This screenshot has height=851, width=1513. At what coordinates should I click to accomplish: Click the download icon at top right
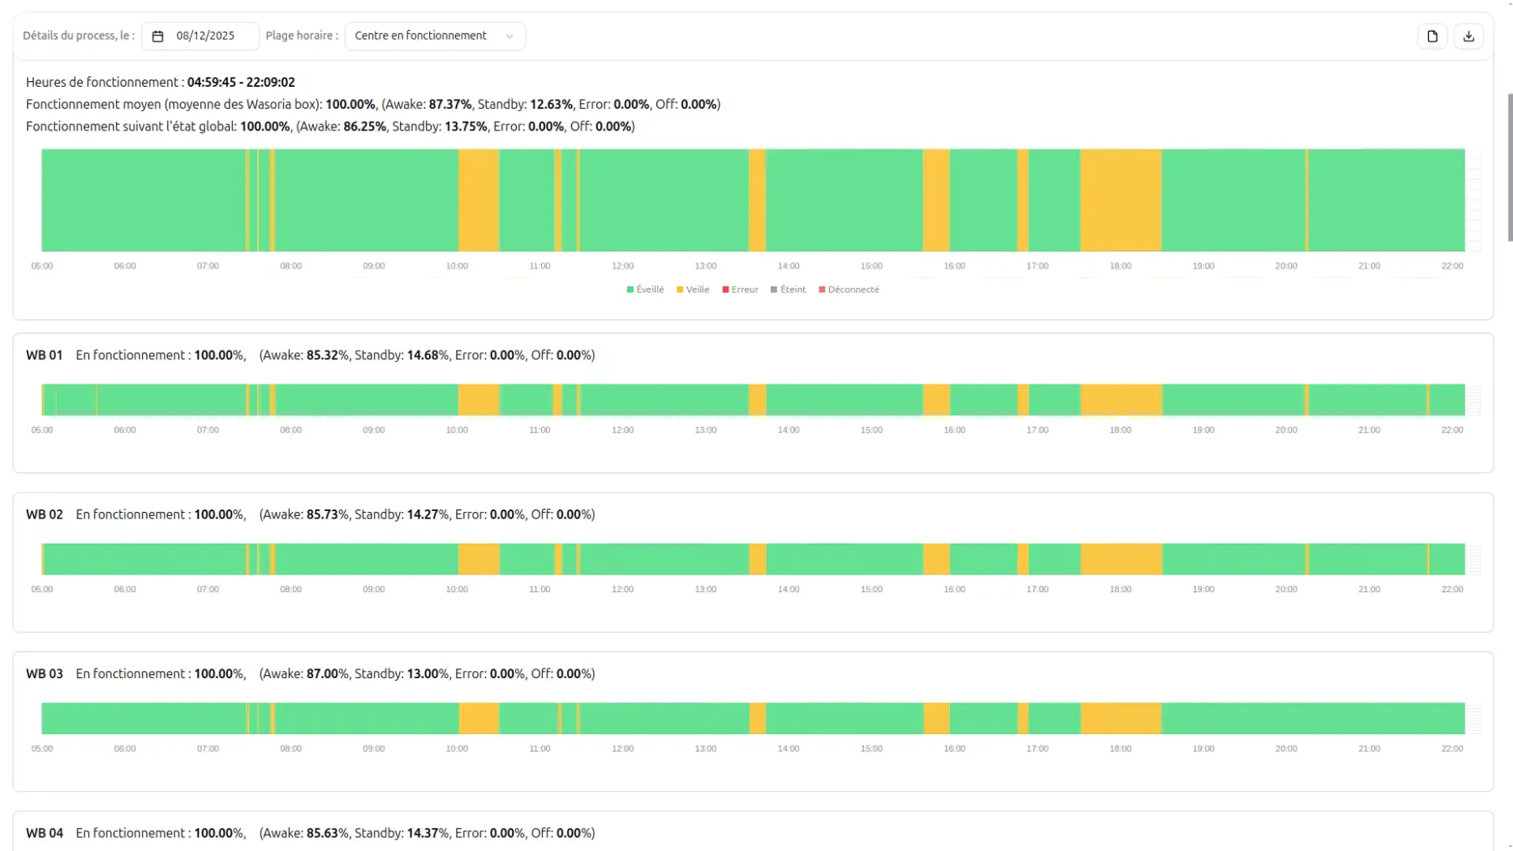point(1468,37)
